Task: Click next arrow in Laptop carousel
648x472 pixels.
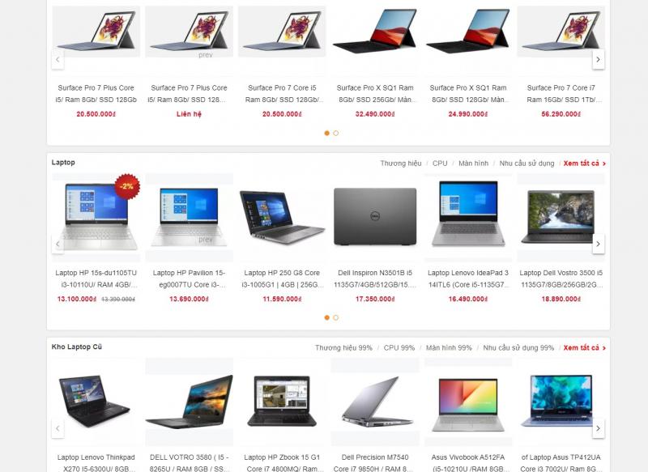Action: (x=598, y=244)
